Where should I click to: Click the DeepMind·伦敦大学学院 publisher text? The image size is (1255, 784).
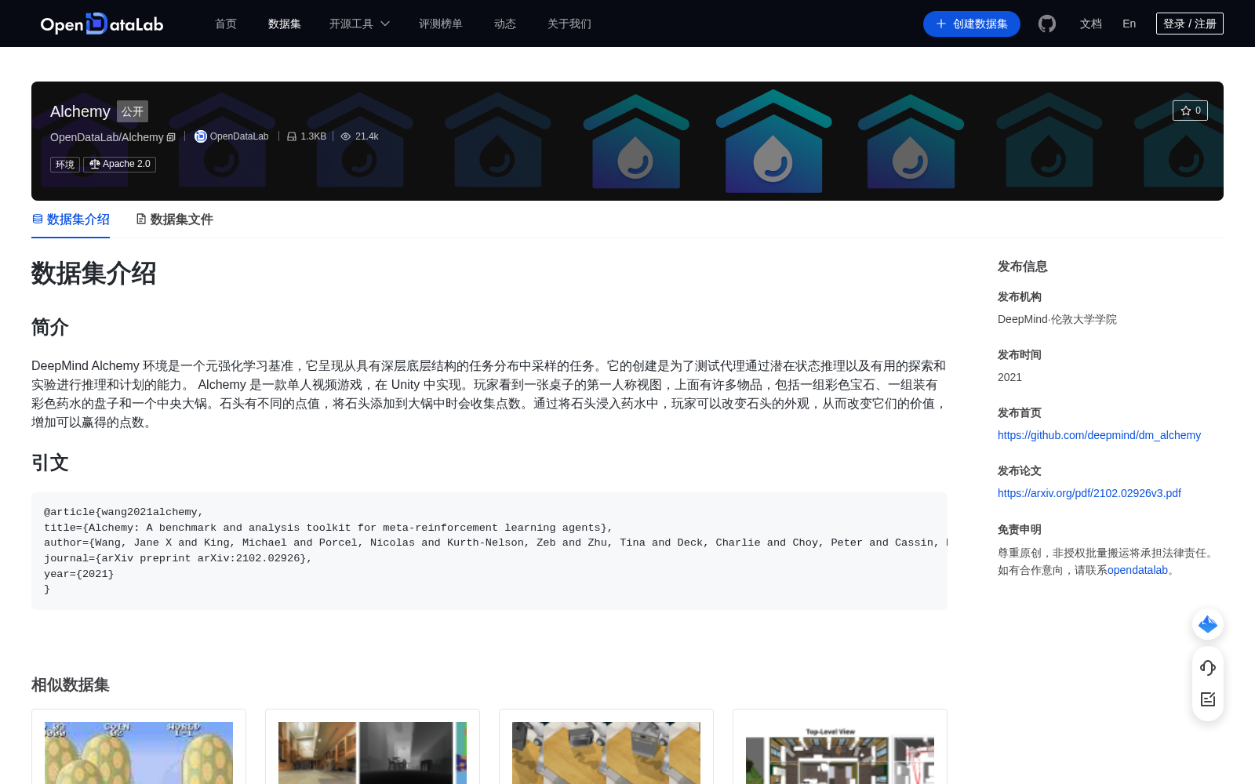(x=1057, y=319)
